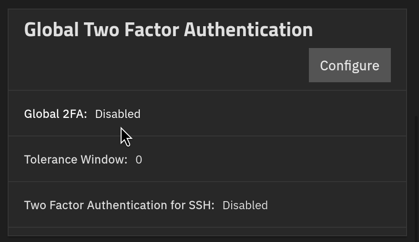Select the Global 2FA label
The image size is (419, 242).
(56, 114)
